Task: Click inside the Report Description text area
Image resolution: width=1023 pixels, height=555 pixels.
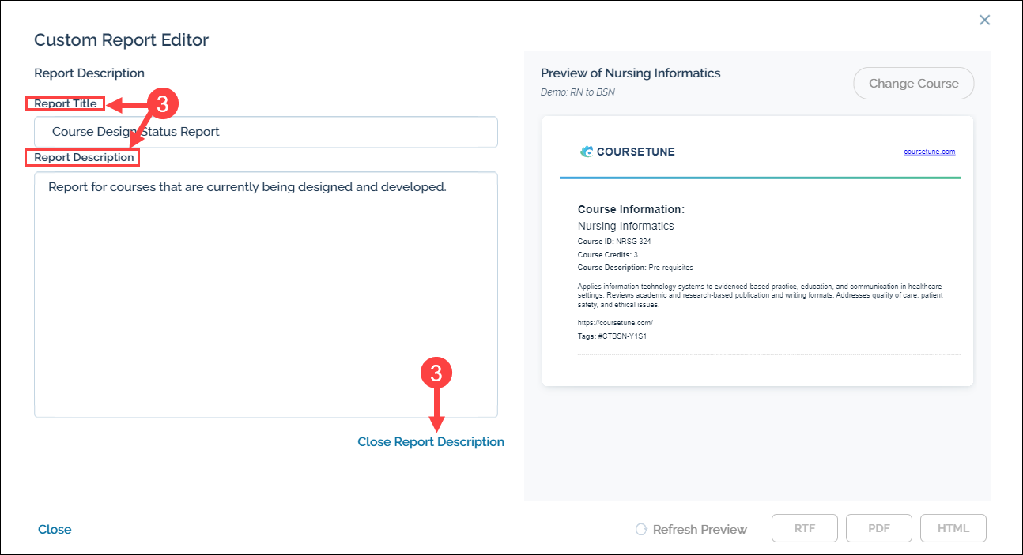Action: pyautogui.click(x=266, y=300)
